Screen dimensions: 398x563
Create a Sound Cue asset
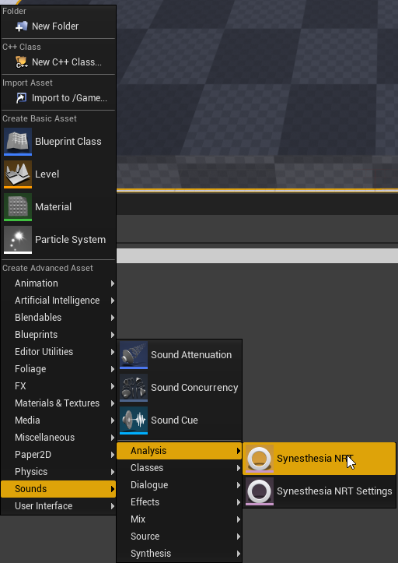click(x=180, y=420)
